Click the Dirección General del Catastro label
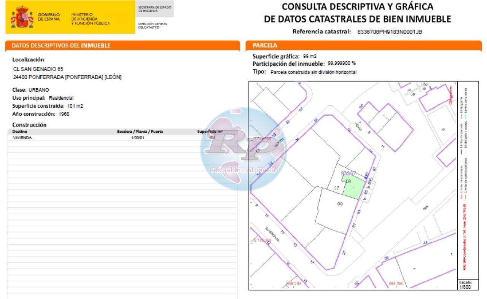This screenshot has width=487, height=299. click(x=152, y=25)
